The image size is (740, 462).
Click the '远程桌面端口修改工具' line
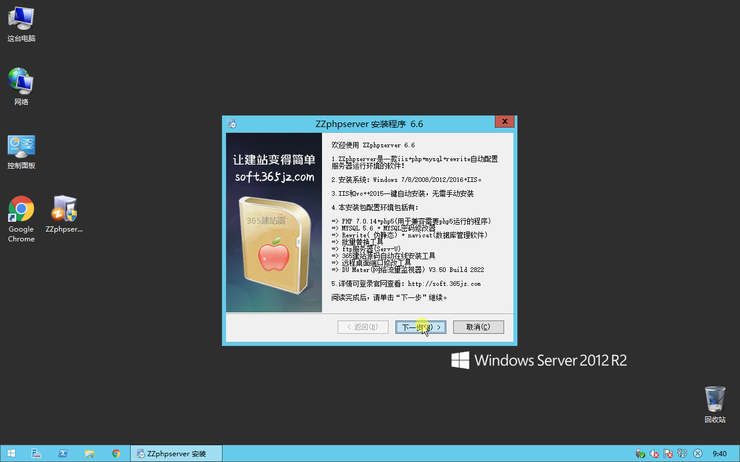point(371,263)
